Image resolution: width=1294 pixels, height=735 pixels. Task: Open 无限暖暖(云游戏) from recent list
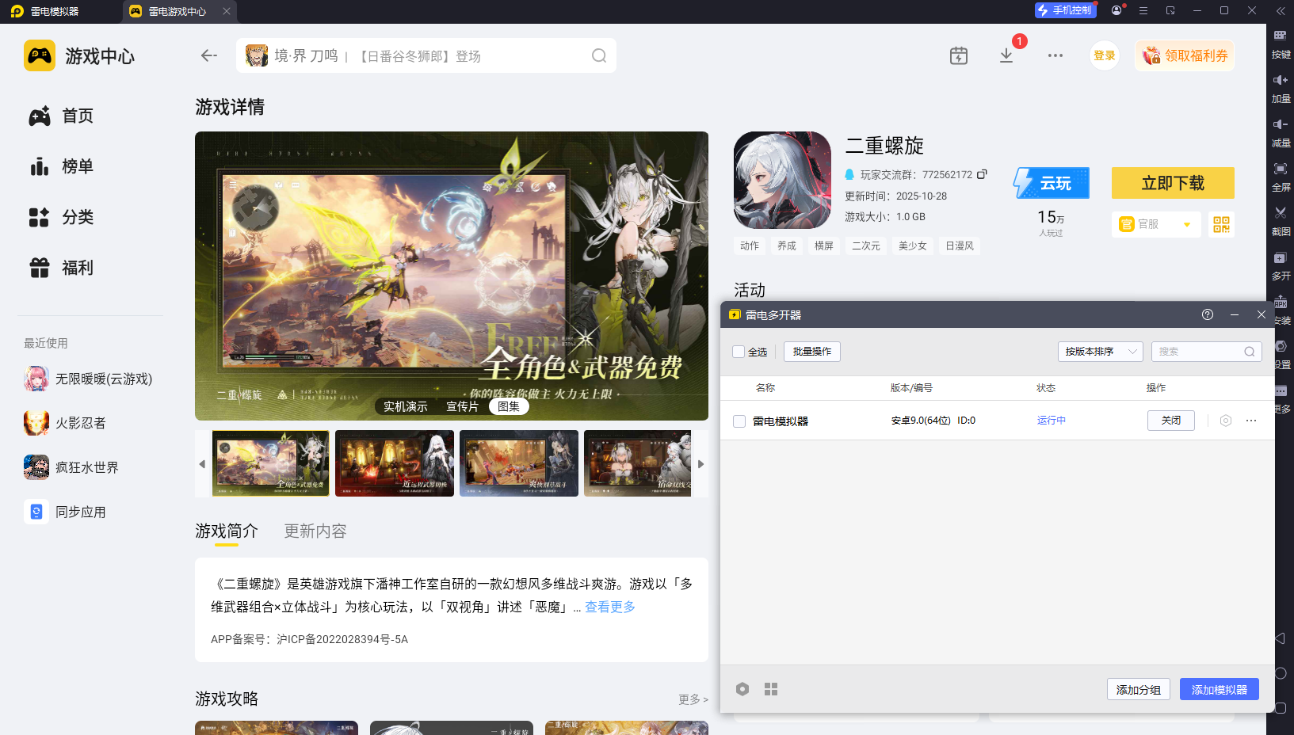click(89, 379)
